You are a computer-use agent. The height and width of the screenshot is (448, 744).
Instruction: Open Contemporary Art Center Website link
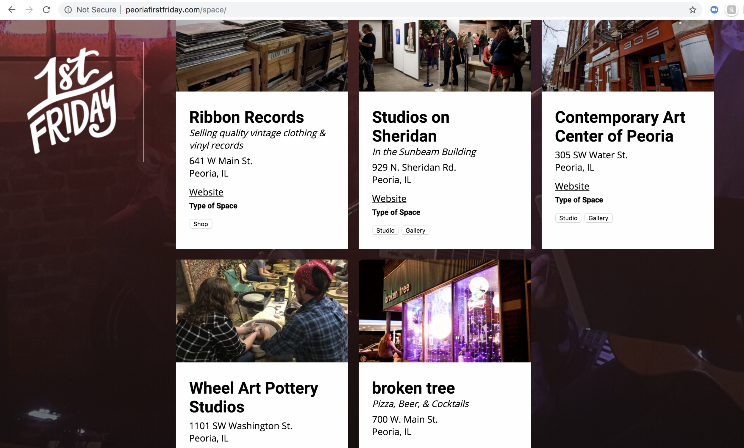click(x=572, y=186)
